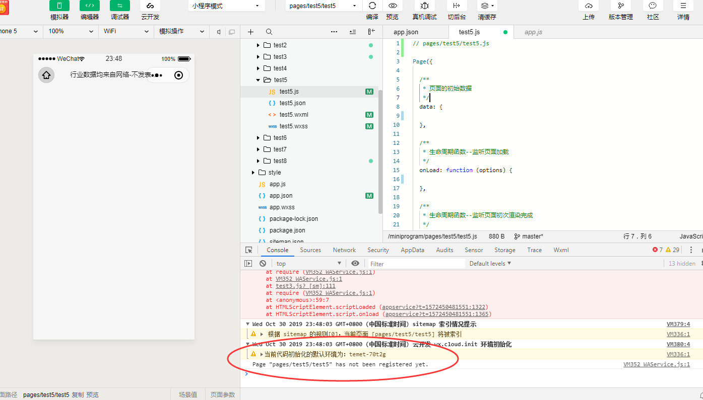The width and height of the screenshot is (703, 400).
Task: Toggle the simulator mute speaker icon
Action: pos(218,32)
